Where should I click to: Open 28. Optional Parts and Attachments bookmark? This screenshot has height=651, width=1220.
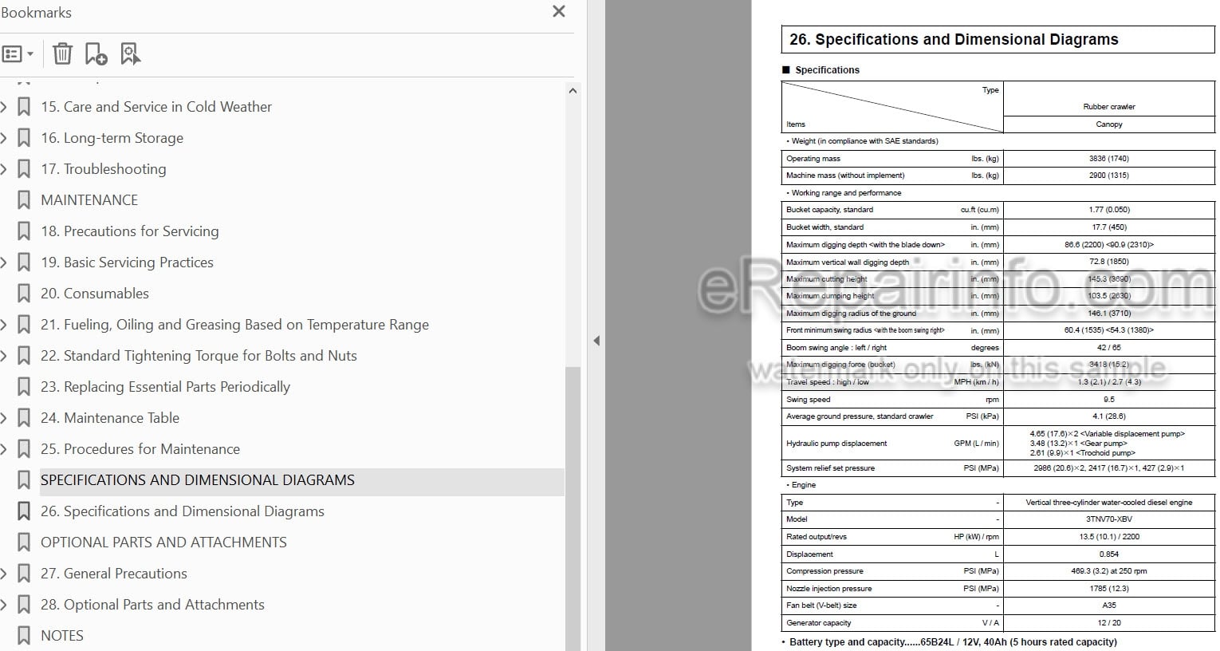[x=152, y=605]
